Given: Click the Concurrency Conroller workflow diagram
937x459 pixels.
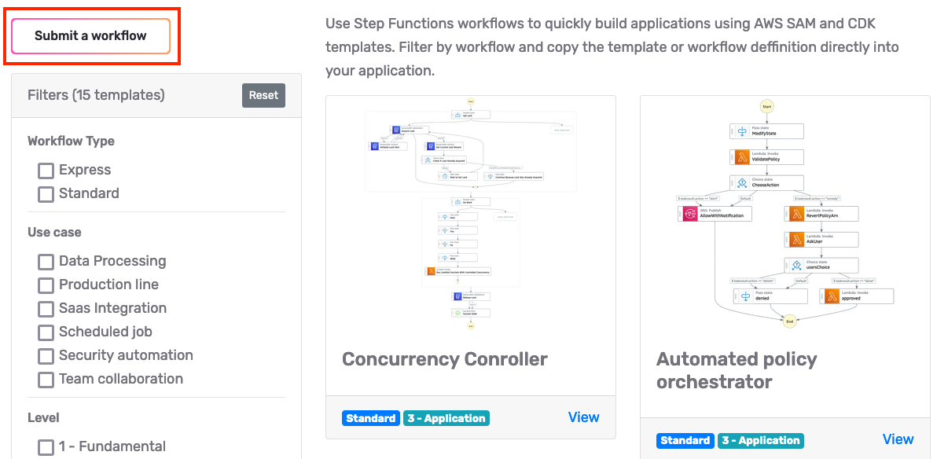Looking at the screenshot, I should click(x=471, y=214).
